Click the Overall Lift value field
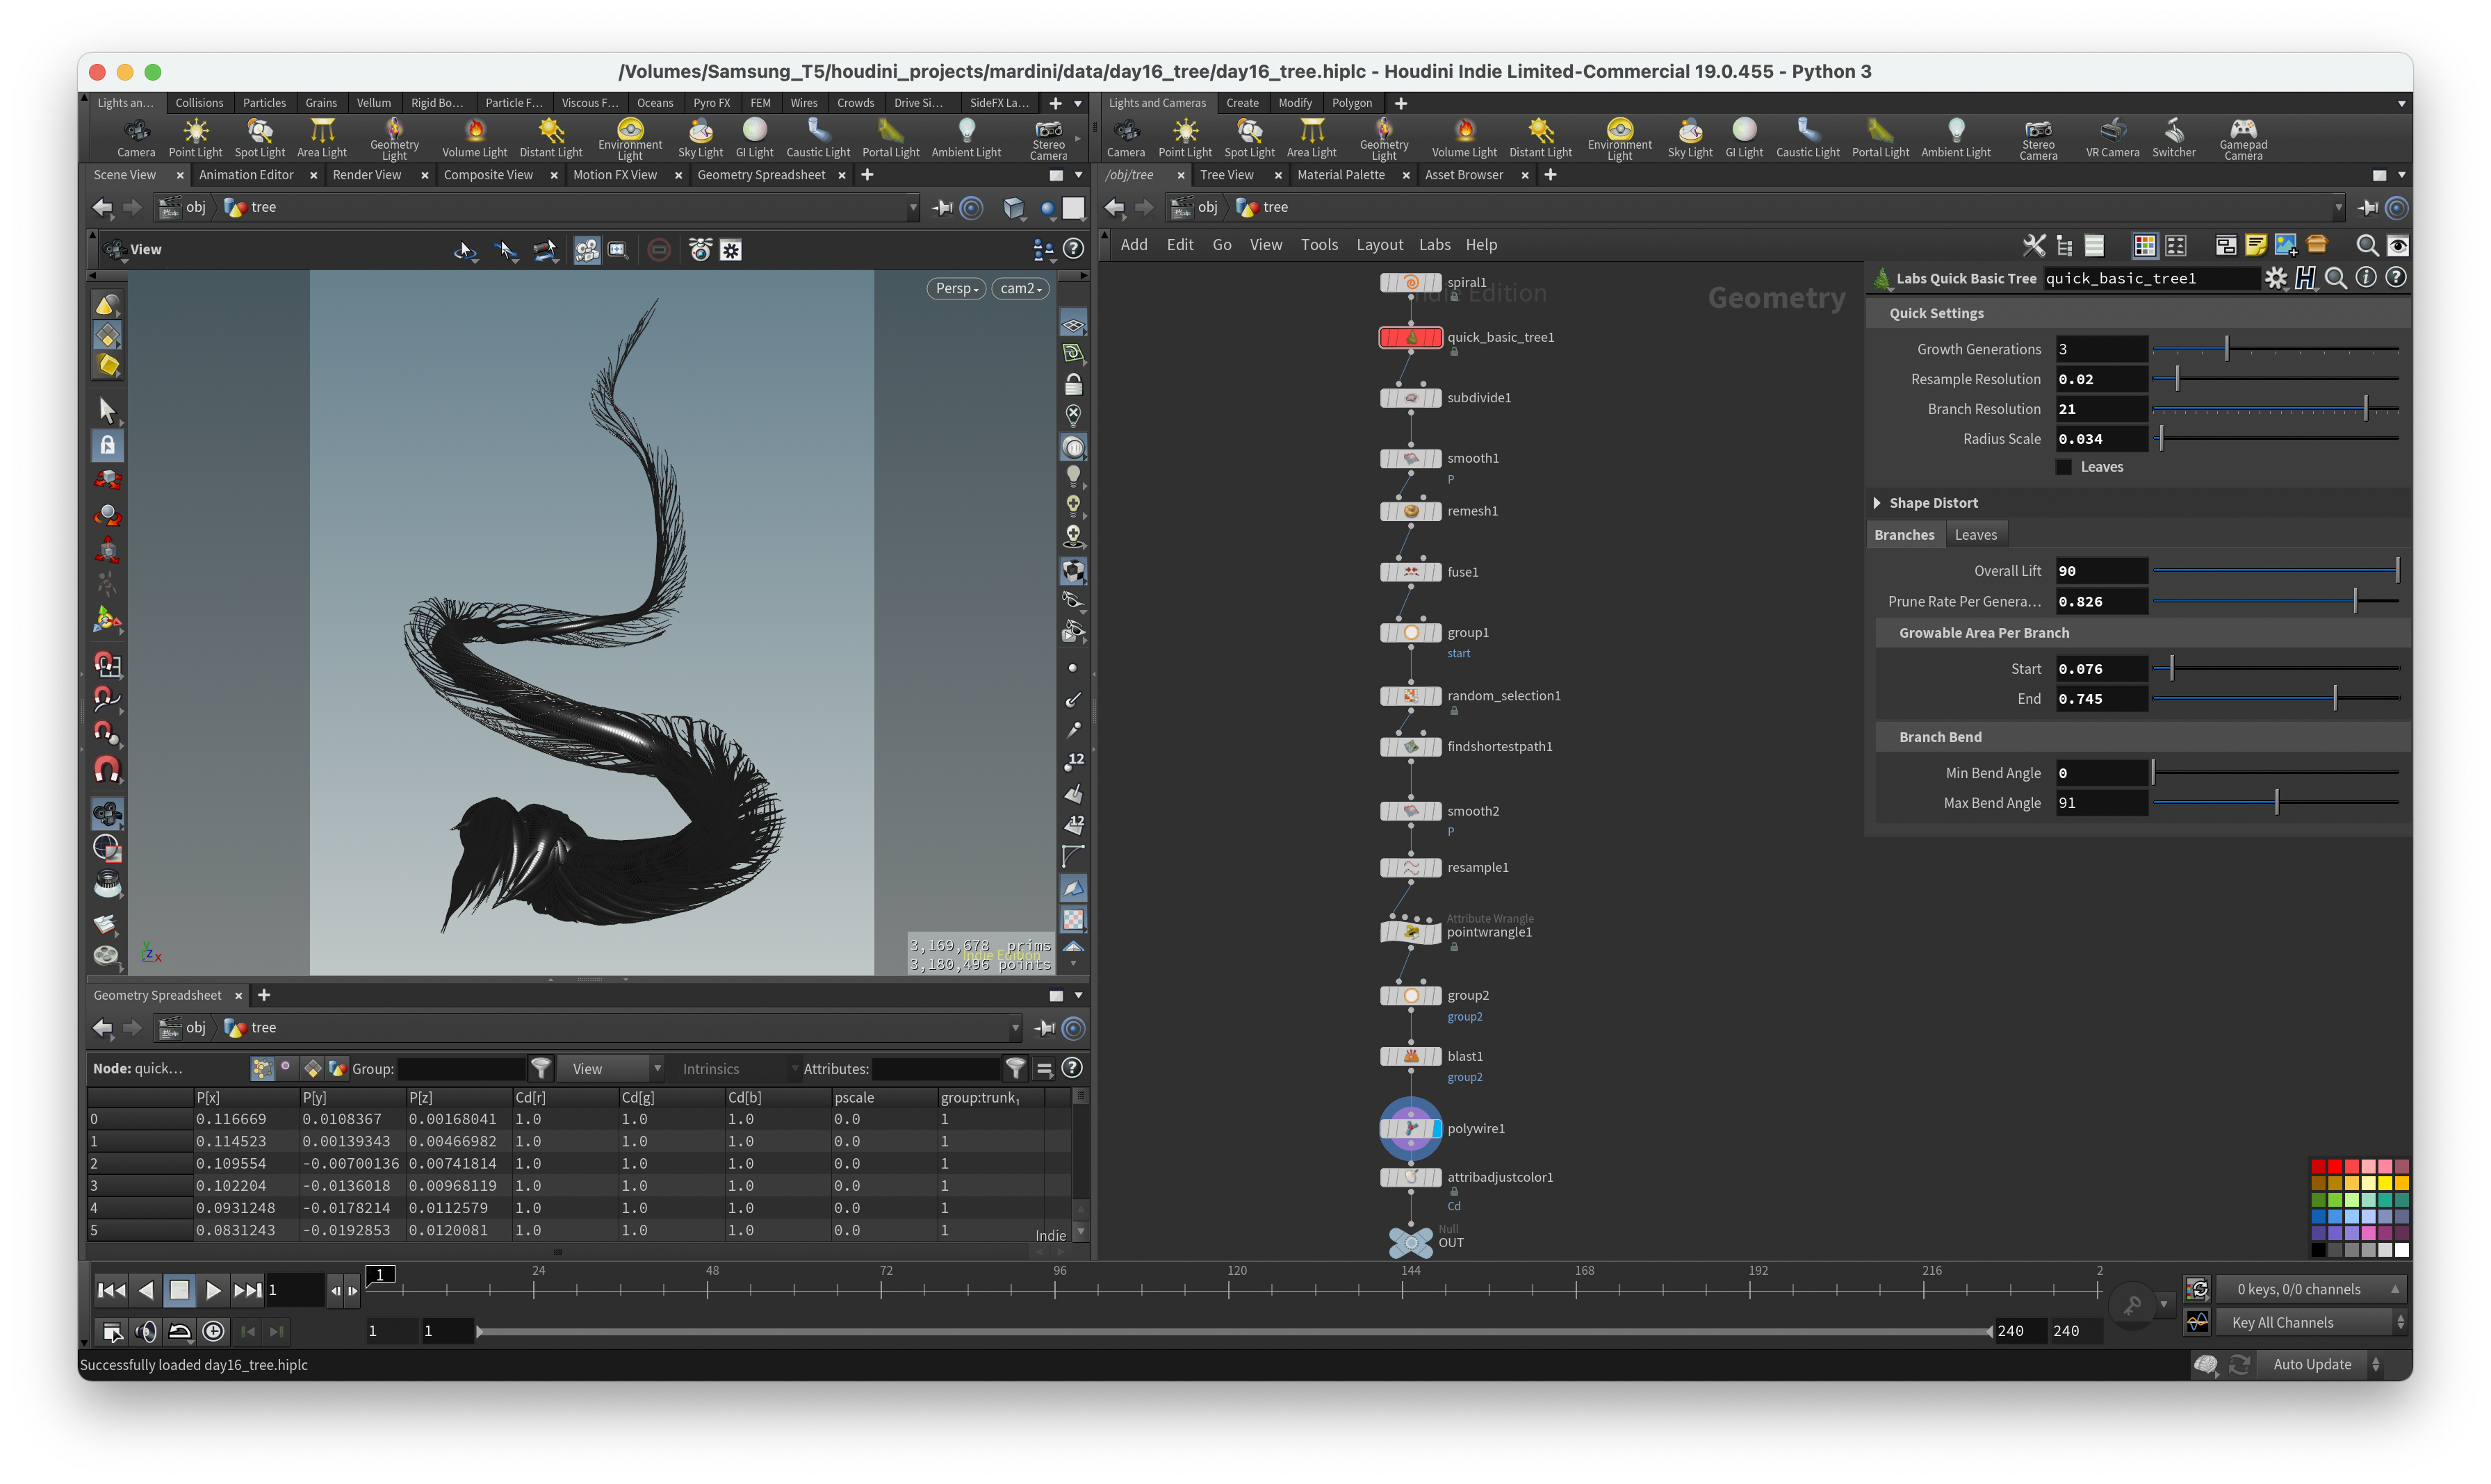The image size is (2491, 1484). 2101,571
